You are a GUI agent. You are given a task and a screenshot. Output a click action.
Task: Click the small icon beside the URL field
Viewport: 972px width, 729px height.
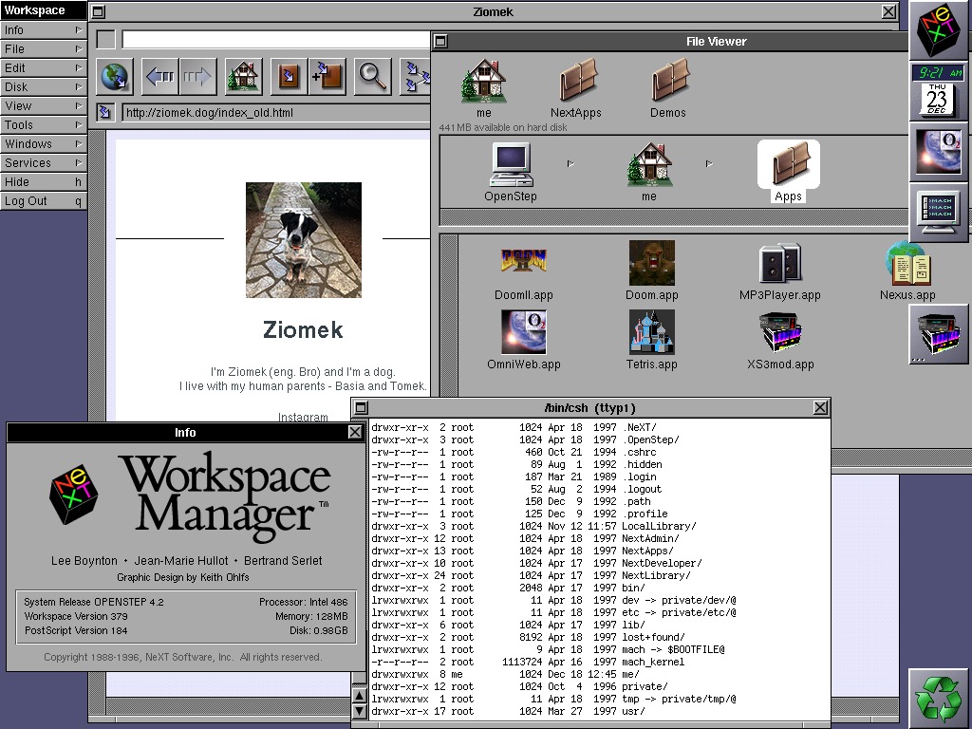point(105,112)
